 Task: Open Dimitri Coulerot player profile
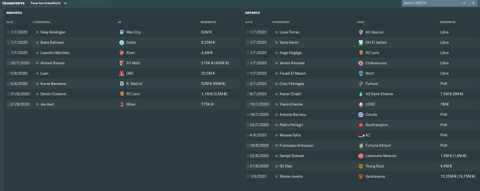[x=53, y=94]
